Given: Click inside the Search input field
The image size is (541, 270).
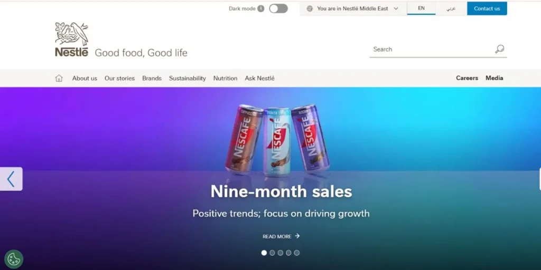Looking at the screenshot, I should (x=431, y=49).
